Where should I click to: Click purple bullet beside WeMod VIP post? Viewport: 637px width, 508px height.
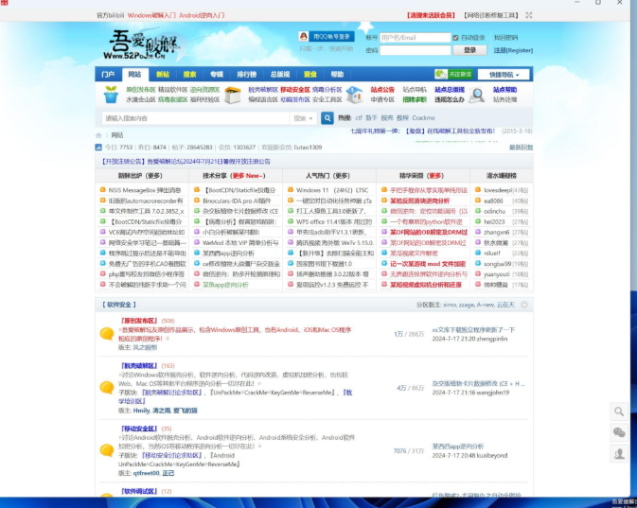pyautogui.click(x=197, y=242)
